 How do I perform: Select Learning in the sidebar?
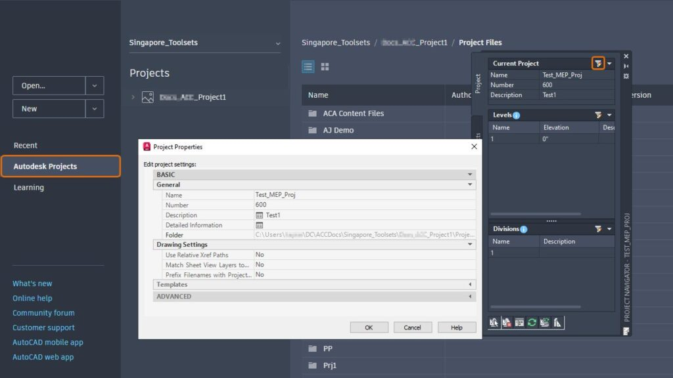(x=29, y=187)
